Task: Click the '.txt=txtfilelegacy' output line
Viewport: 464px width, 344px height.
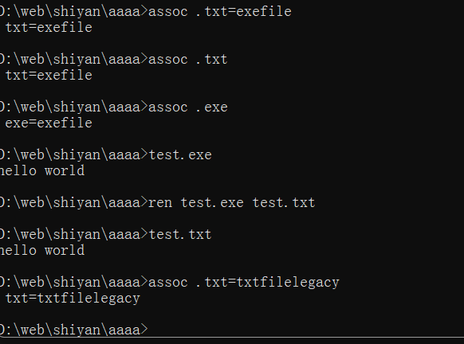Action: (70, 299)
